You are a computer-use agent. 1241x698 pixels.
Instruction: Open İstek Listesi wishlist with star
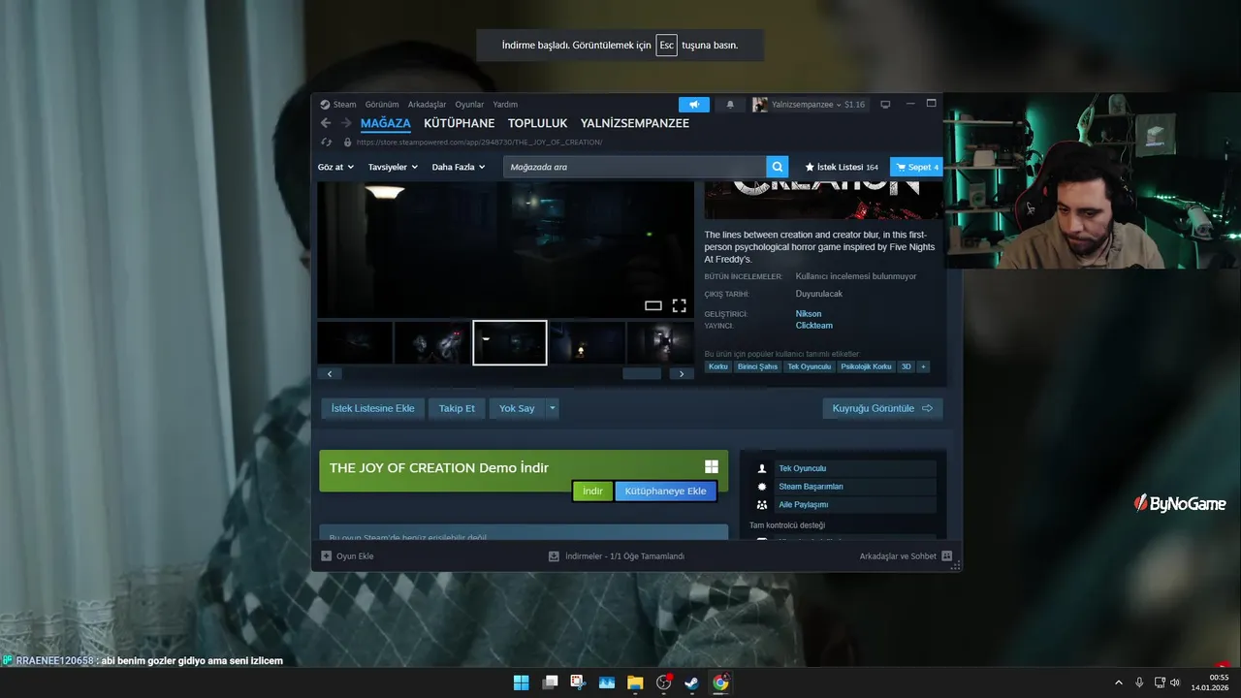842,167
